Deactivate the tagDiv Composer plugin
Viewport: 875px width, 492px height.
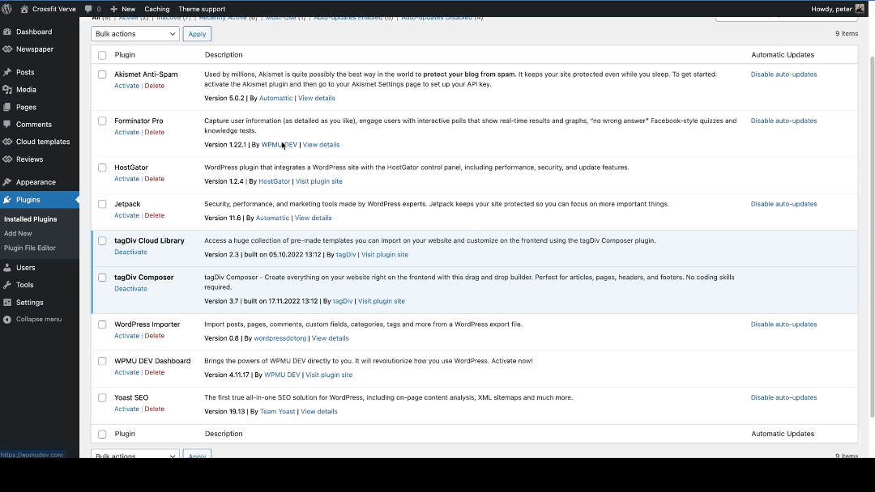[130, 289]
